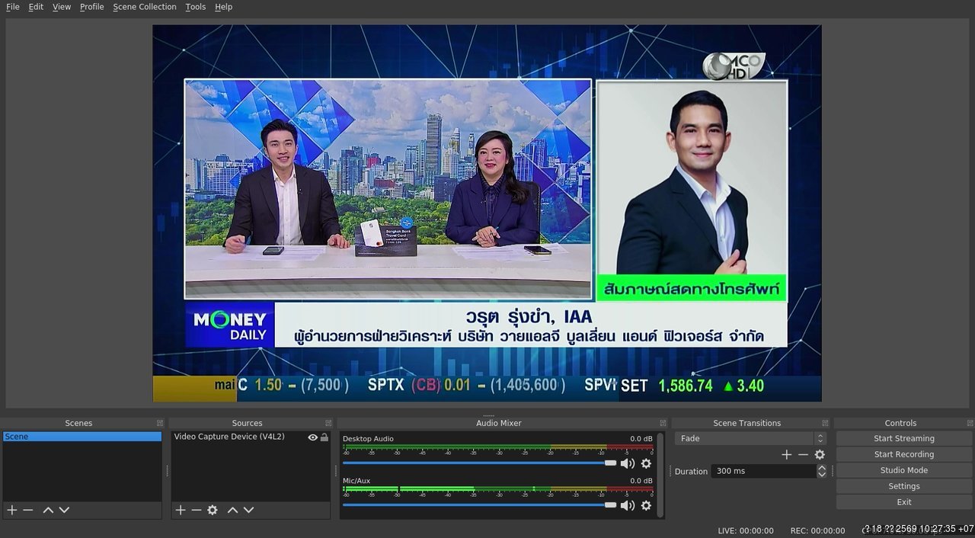
Task: Open the Tools menu
Action: point(195,7)
